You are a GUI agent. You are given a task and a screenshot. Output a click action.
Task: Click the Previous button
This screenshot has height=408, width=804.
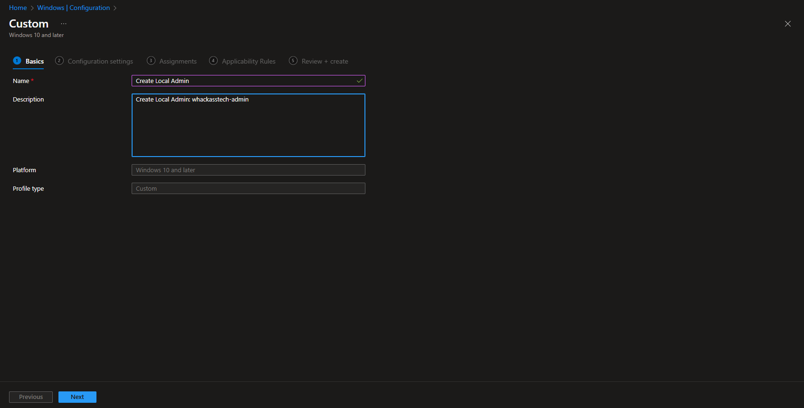(x=31, y=397)
